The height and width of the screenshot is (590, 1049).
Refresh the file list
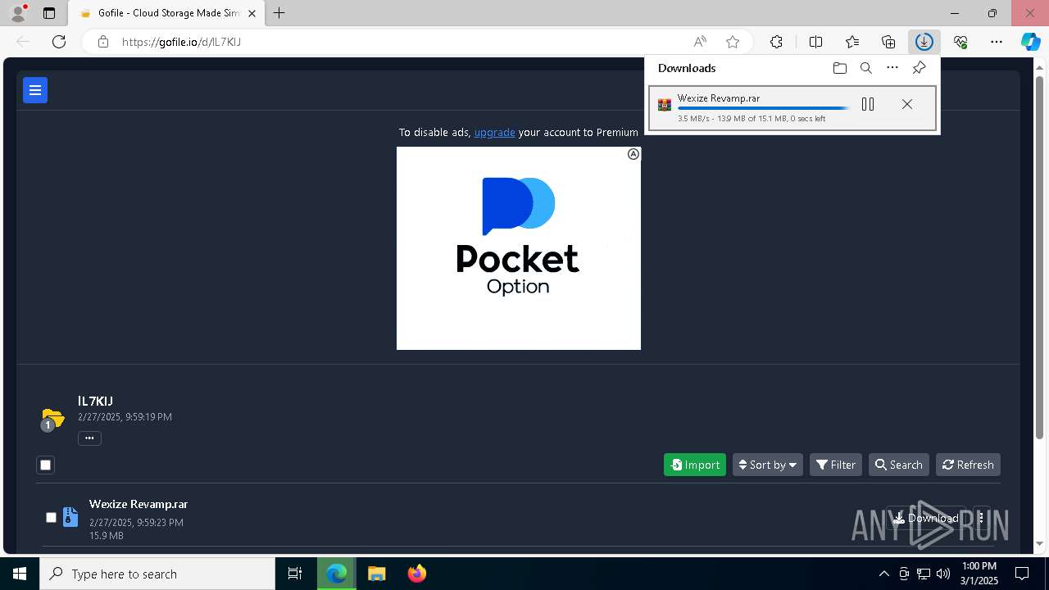click(968, 465)
